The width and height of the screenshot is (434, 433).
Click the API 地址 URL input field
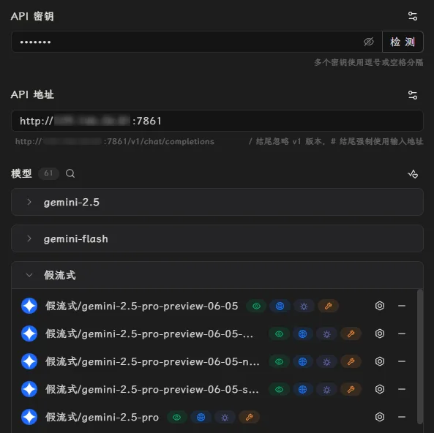pos(217,121)
